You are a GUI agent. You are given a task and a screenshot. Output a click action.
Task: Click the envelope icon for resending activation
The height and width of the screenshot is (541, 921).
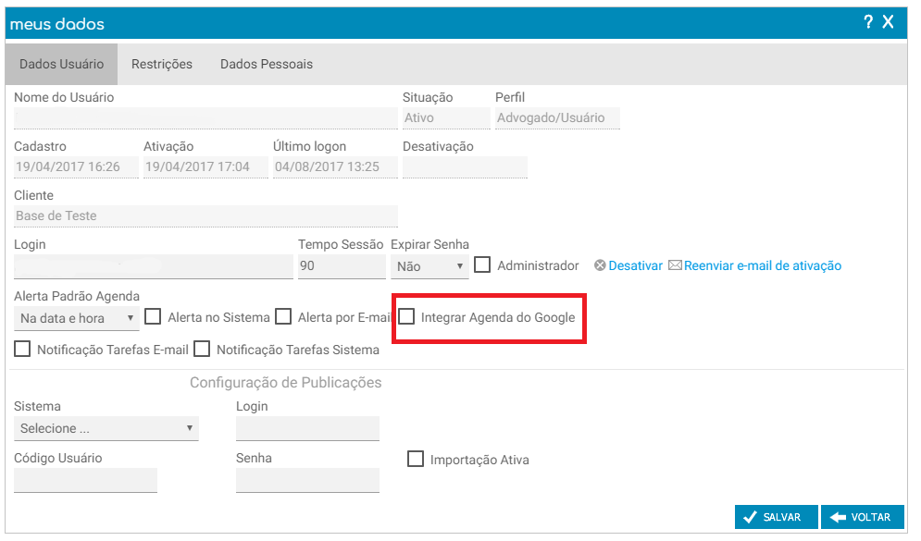tap(675, 265)
